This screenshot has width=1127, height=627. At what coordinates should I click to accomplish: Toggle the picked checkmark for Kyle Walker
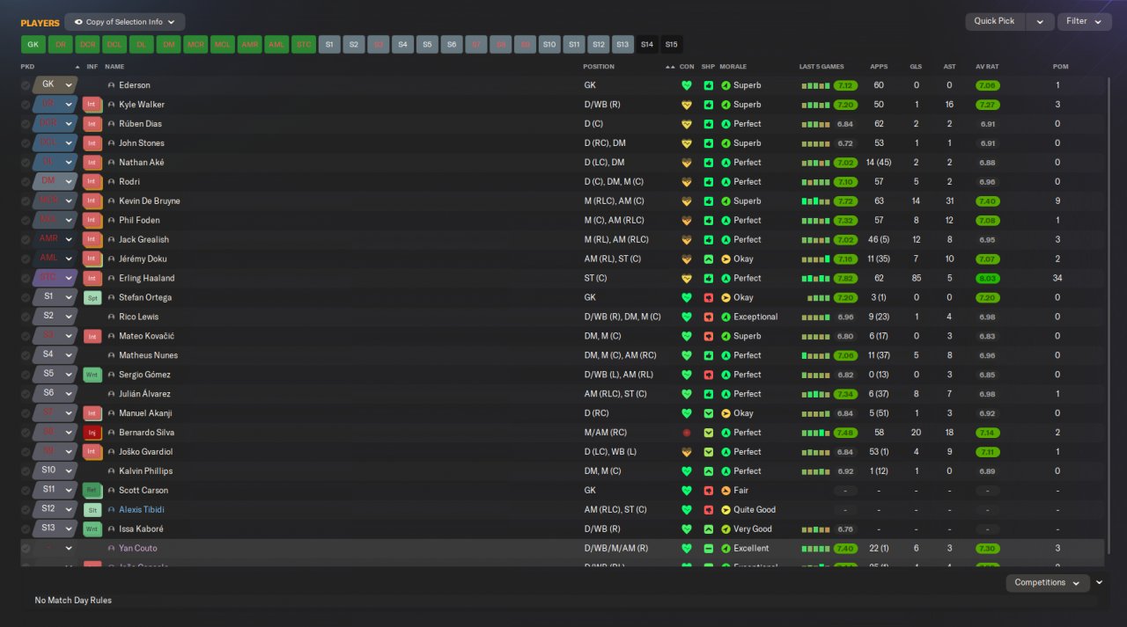click(x=26, y=105)
